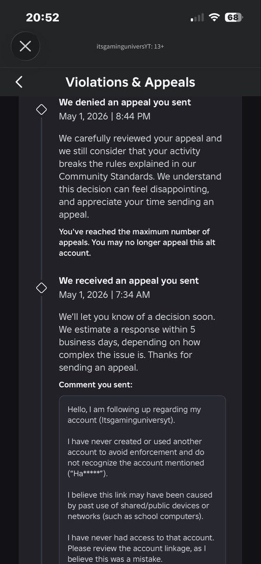This screenshot has height=564, width=261.
Task: Tap the Violations & Appeals page title
Action: click(x=130, y=82)
